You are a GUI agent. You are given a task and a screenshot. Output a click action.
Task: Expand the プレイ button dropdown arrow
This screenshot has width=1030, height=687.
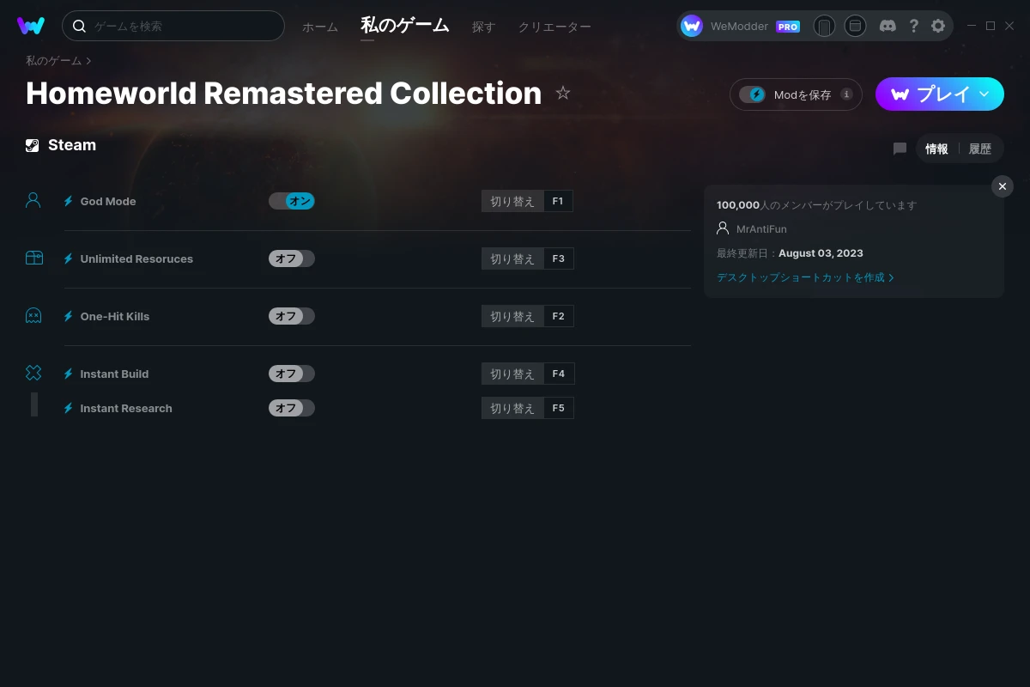click(985, 94)
